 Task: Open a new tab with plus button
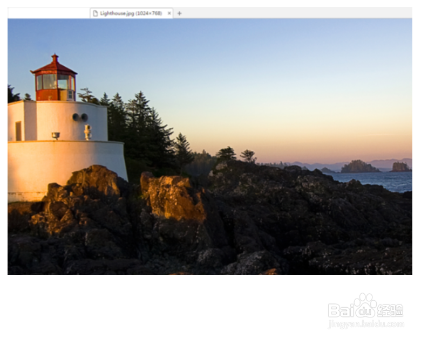179,13
